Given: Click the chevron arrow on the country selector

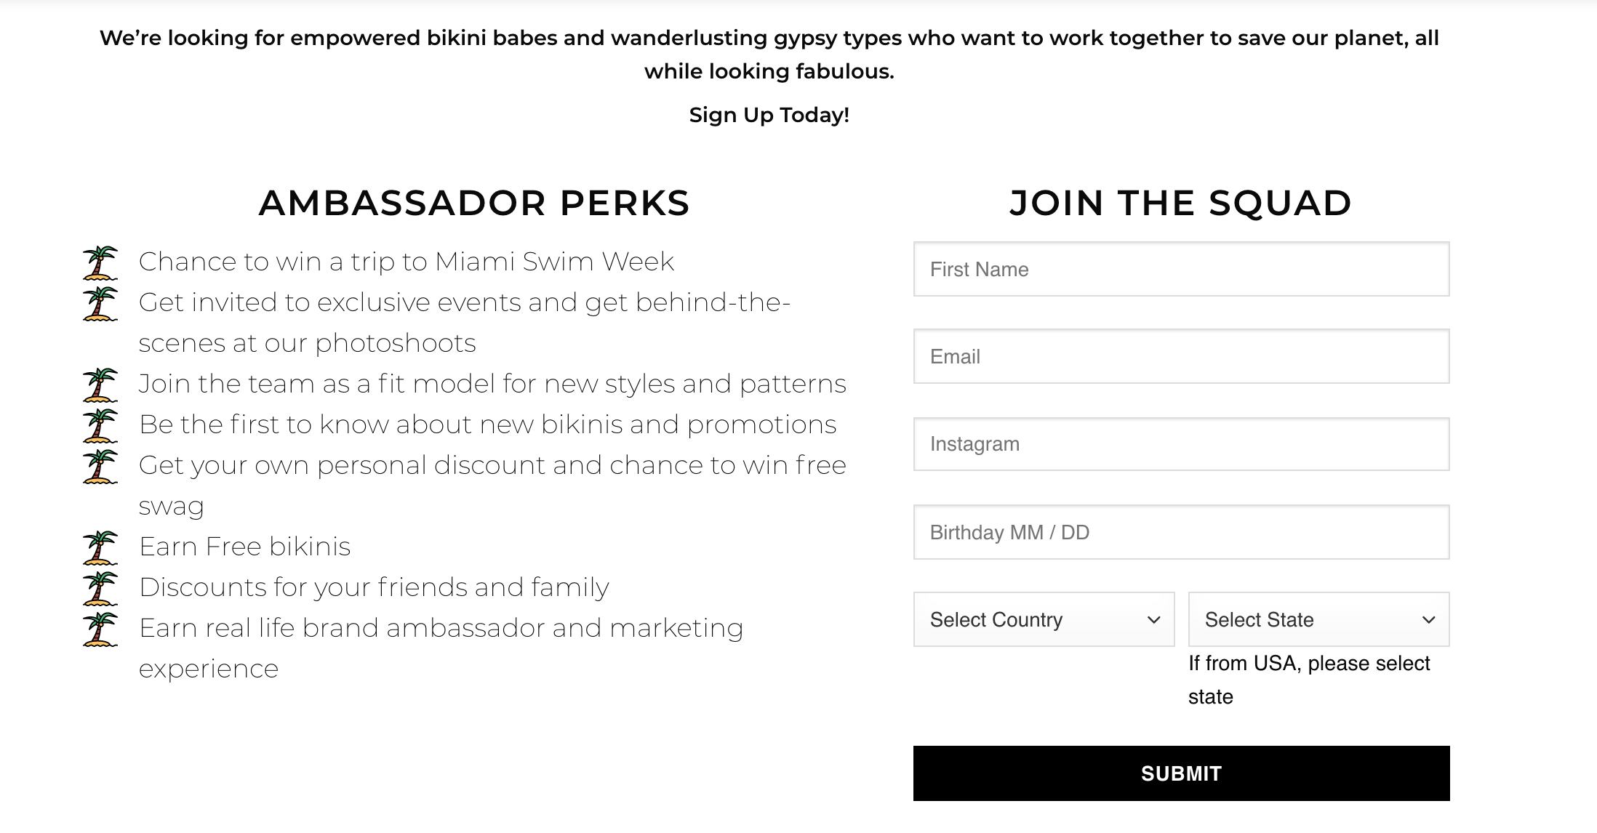Looking at the screenshot, I should point(1153,619).
